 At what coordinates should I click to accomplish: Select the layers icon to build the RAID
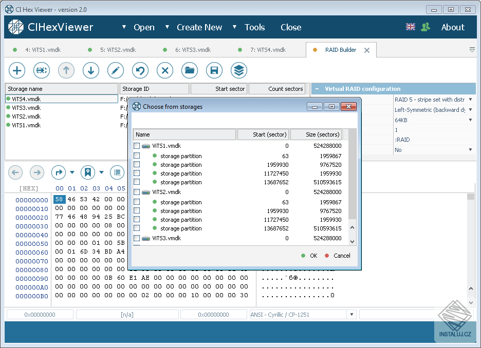pyautogui.click(x=239, y=70)
